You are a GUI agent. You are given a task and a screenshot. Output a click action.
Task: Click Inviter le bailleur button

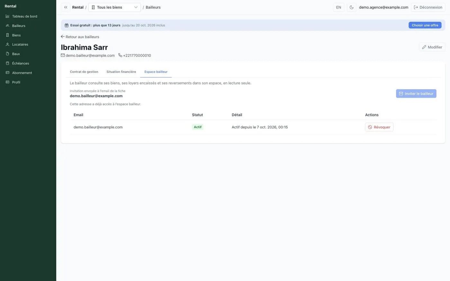pos(416,93)
